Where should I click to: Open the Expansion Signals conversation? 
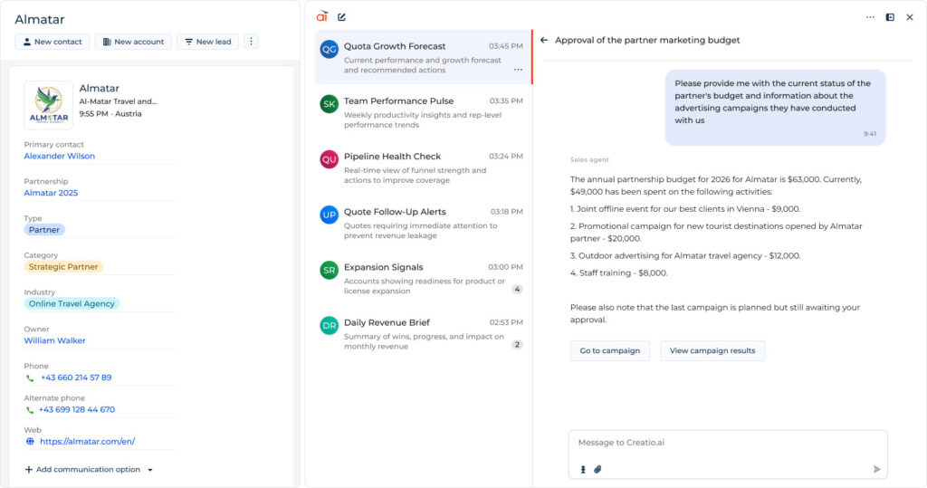tap(424, 279)
